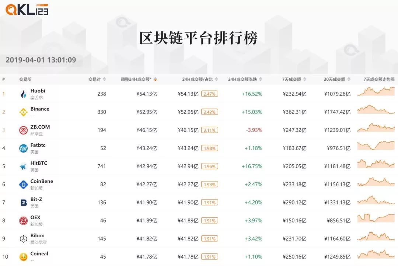This screenshot has width=398, height=266.
Task: Click the +3.42% change for Bibox
Action: coord(253,239)
